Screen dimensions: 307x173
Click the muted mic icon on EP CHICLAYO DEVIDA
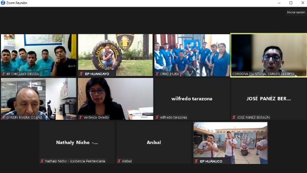pos(3,74)
